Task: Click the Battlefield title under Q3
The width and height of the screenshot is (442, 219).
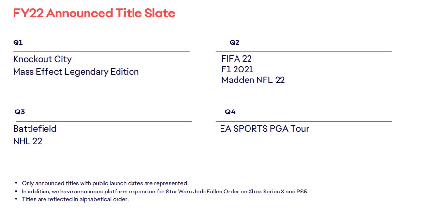Action: click(35, 129)
